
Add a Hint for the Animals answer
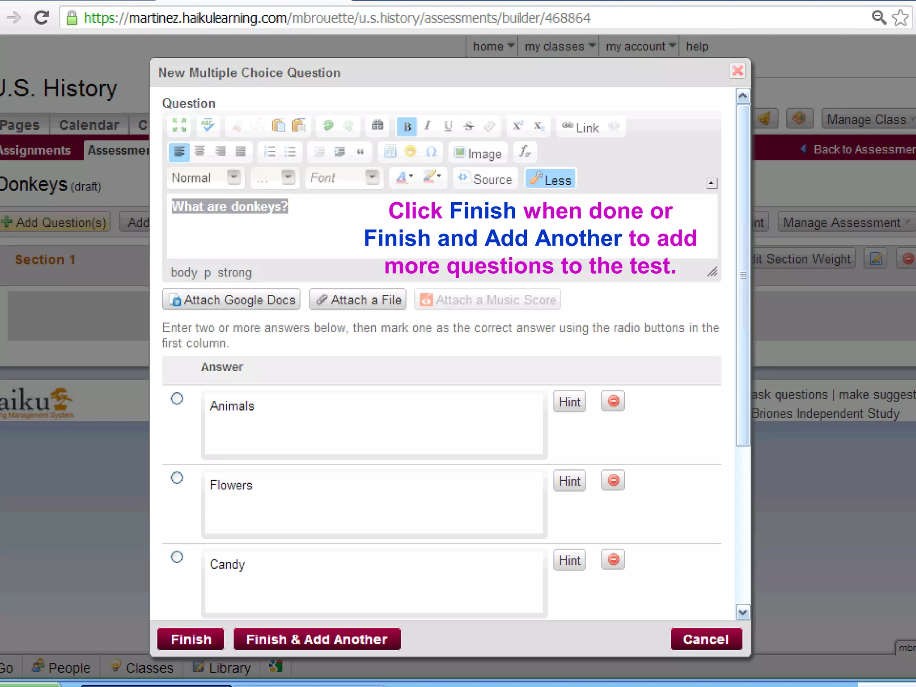569,401
